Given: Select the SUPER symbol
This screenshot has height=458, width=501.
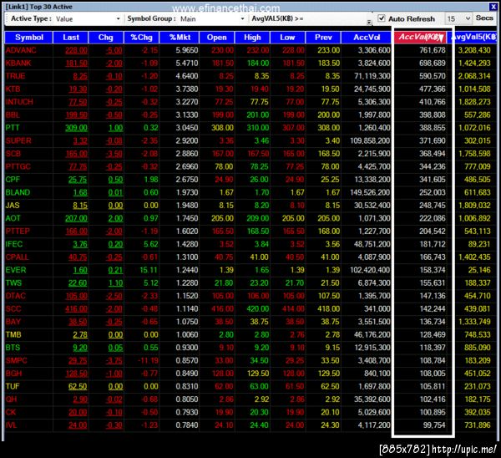Looking at the screenshot, I should pyautogui.click(x=18, y=140).
